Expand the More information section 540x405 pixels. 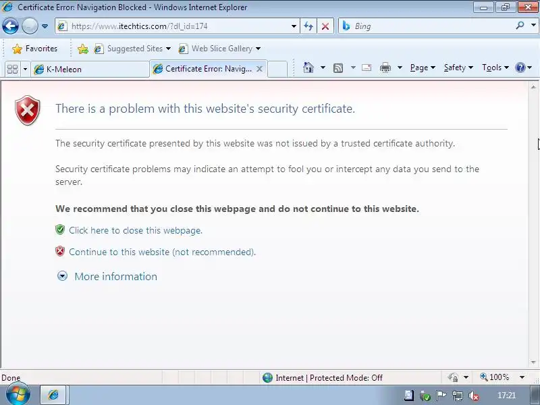[107, 276]
